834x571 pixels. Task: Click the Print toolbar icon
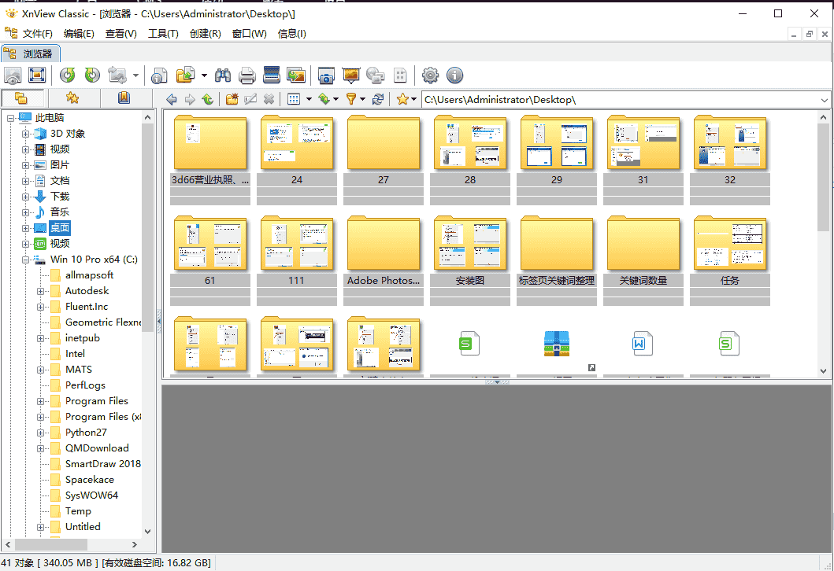tap(248, 76)
